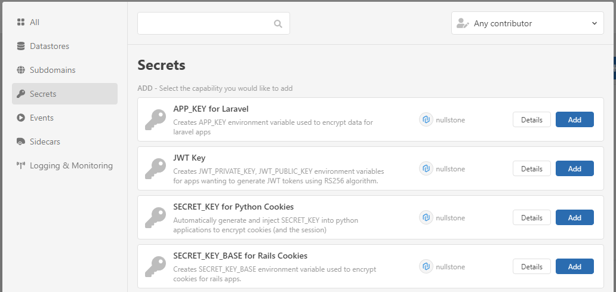Add SECRET_KEY_BASE for Rails Cookies

pos(574,266)
